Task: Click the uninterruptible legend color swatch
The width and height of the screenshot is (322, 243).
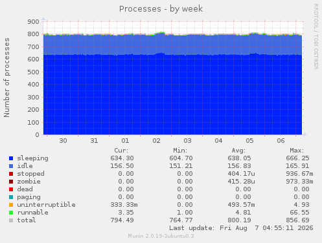Action: click(11, 205)
